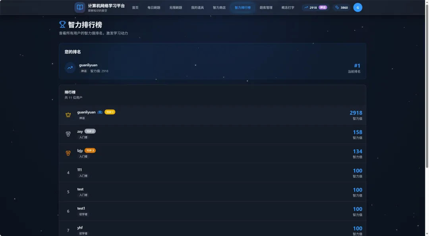
Task: Click the #1 current rank value
Action: point(357,66)
